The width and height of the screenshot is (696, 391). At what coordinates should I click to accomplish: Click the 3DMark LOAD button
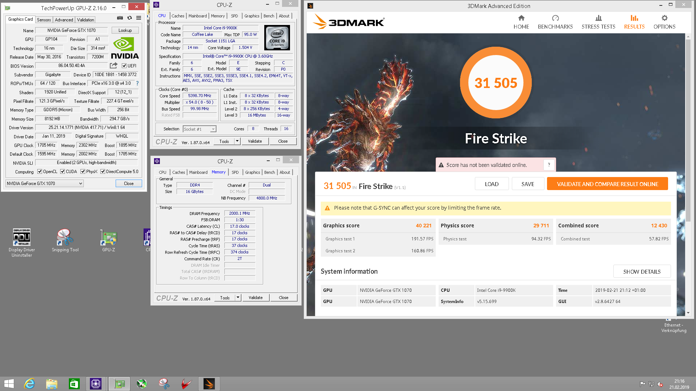[492, 184]
